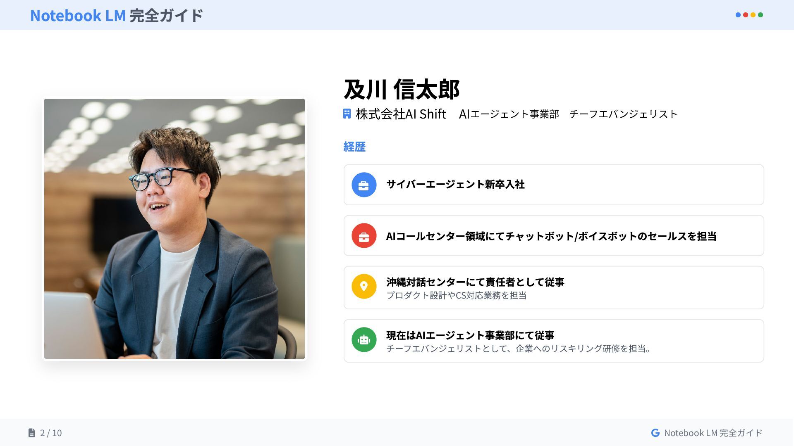Click the green robot icon

tap(364, 340)
